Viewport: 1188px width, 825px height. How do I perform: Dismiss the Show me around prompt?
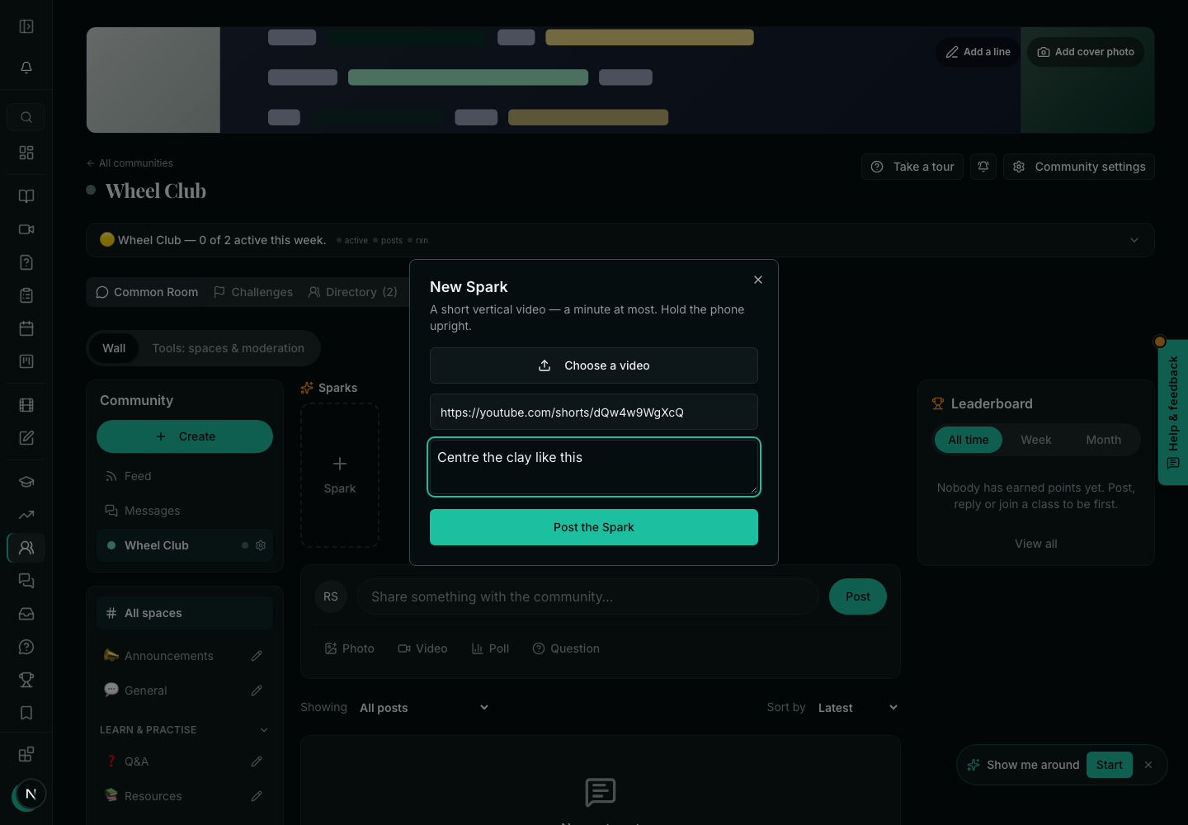coord(1148,765)
